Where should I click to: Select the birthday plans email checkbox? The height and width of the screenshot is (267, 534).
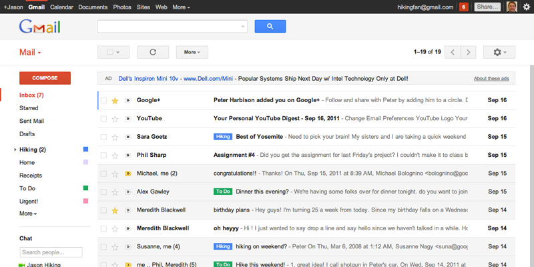[104, 210]
